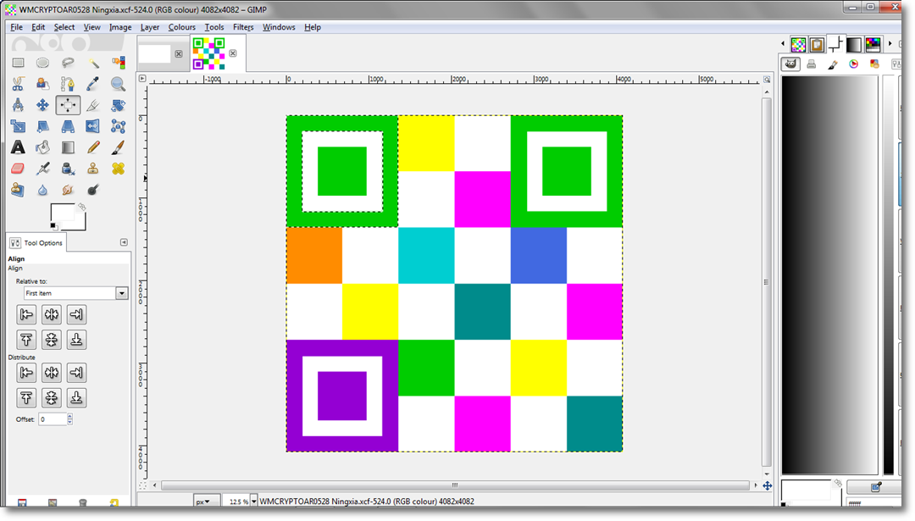915x521 pixels.
Task: Select the Scale tool
Action: click(18, 126)
